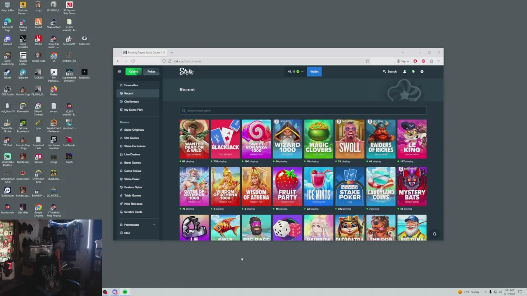Open Table Games category

click(x=138, y=195)
